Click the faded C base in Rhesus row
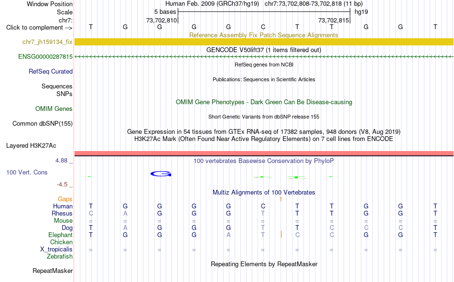The width and height of the screenshot is (454, 282). click(91, 213)
